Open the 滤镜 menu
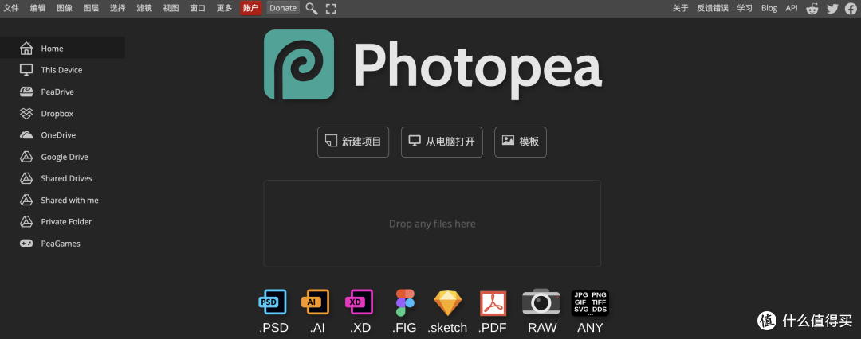Viewport: 861px width, 339px height. click(144, 8)
